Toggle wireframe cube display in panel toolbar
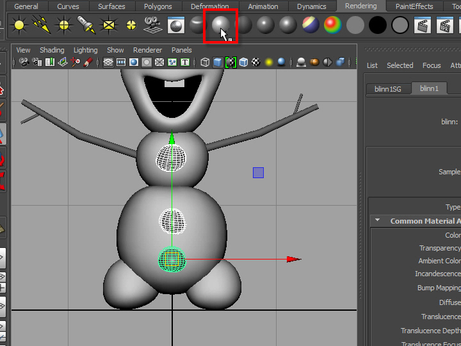This screenshot has height=346, width=461. coord(205,62)
